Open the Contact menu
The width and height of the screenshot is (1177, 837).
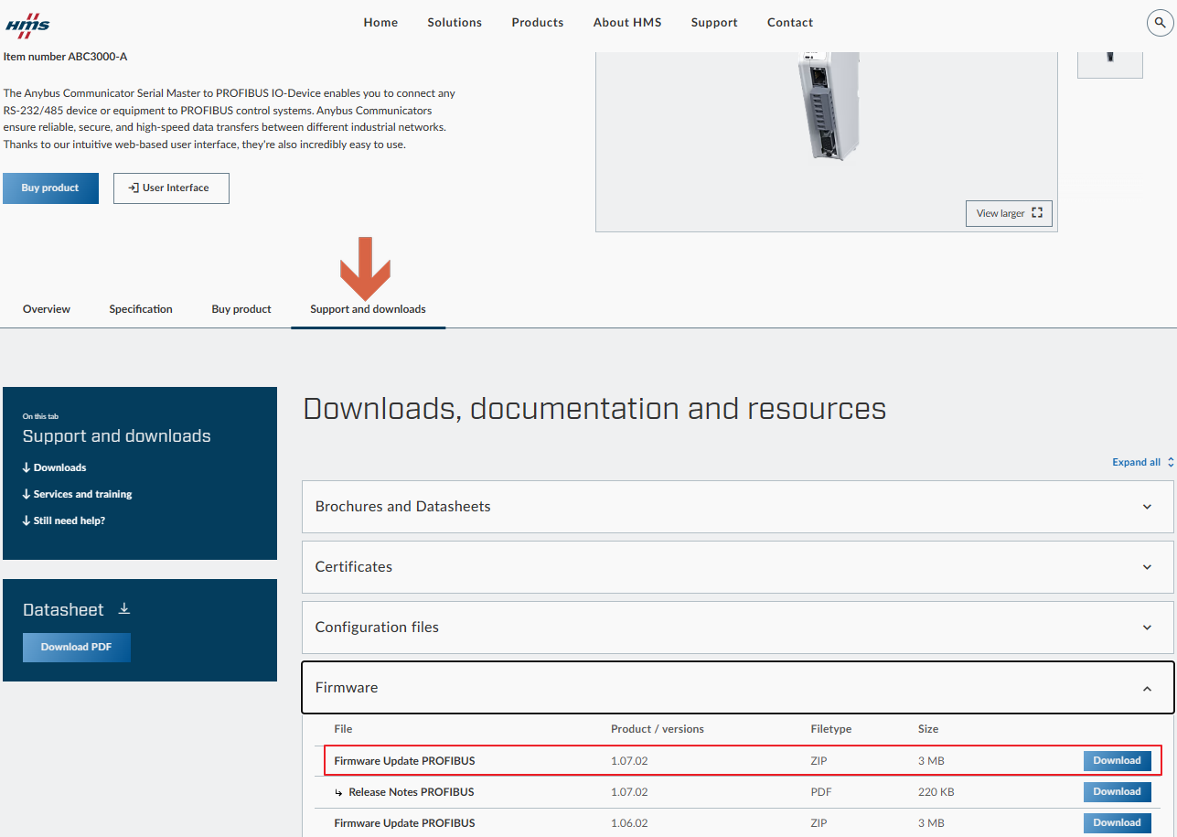(x=790, y=23)
